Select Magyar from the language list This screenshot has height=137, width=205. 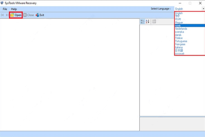pos(190,23)
